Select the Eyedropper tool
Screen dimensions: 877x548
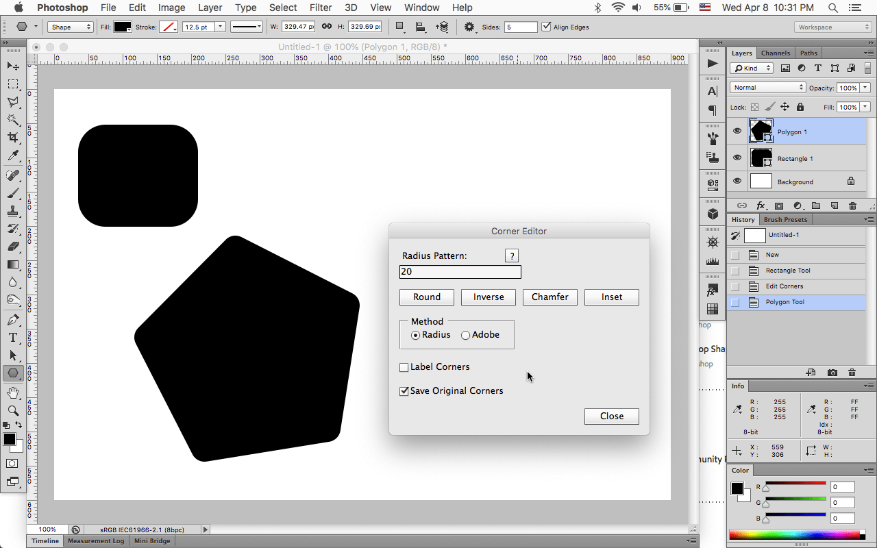click(x=12, y=155)
